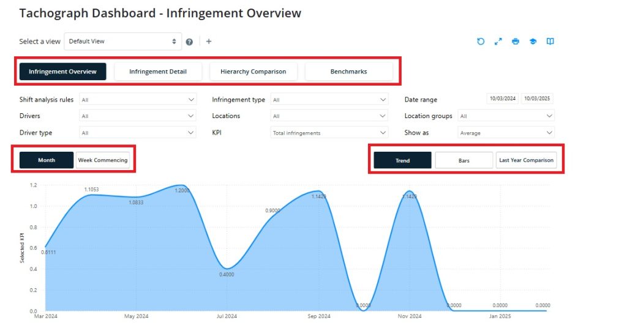Click the Mar 2024 axis label
The image size is (627, 331).
(x=46, y=316)
